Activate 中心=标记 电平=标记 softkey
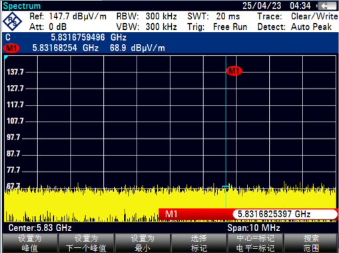This screenshot has height=253, width=339. click(x=255, y=243)
